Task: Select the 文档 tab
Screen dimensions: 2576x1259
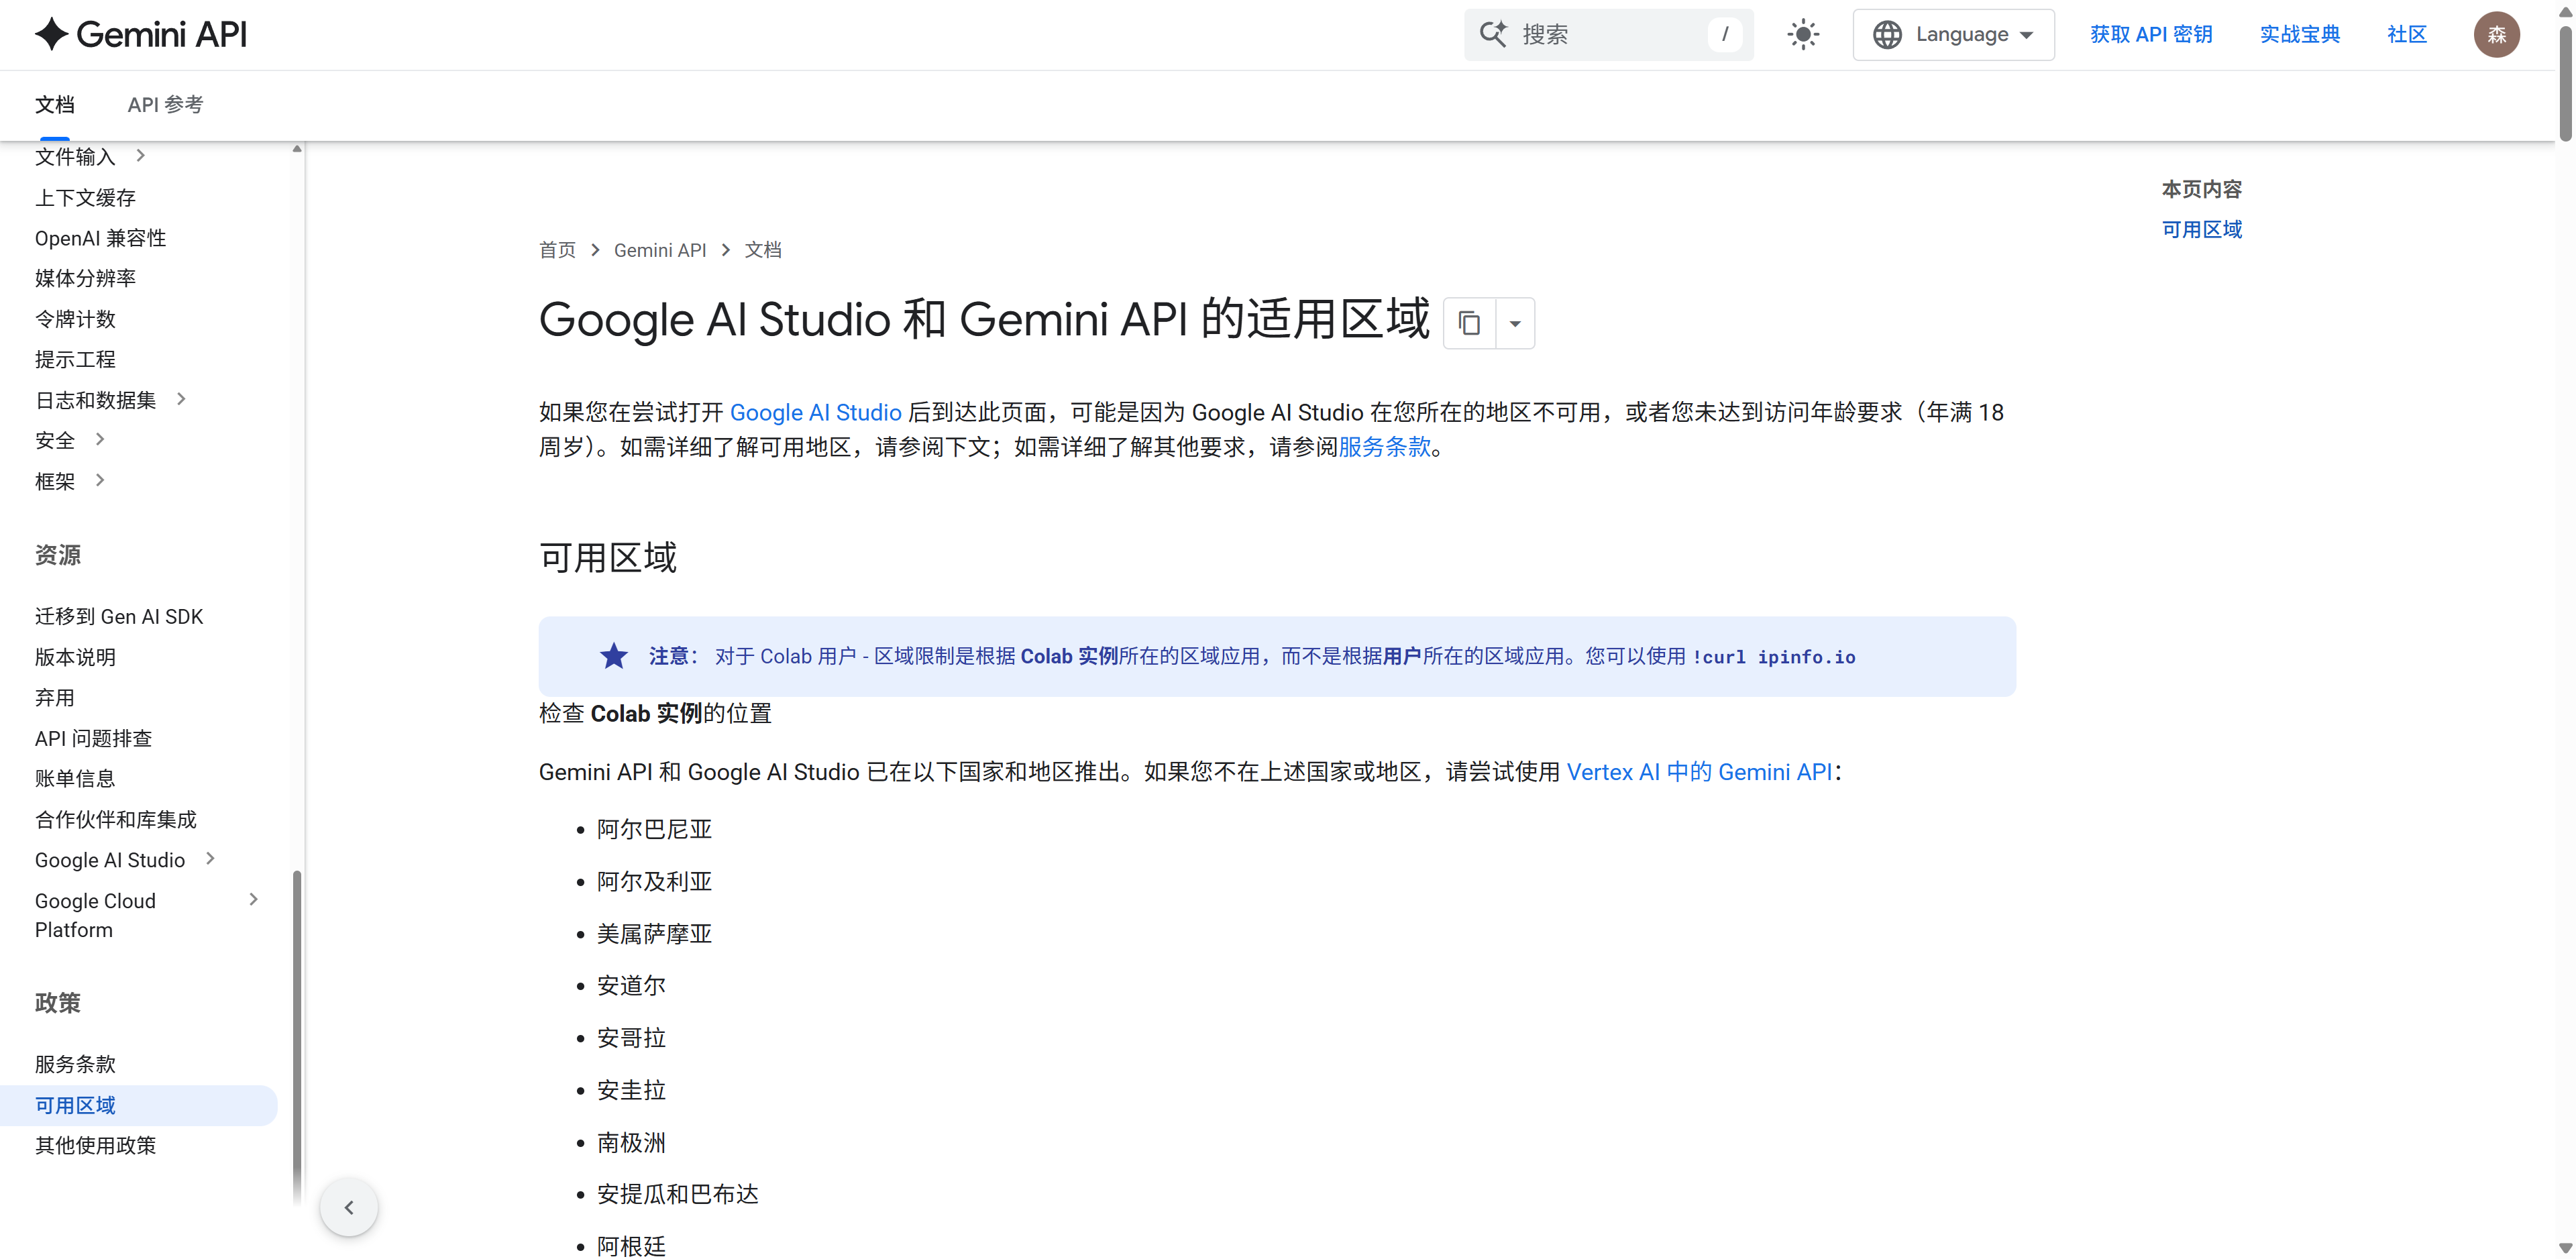Action: click(x=55, y=105)
